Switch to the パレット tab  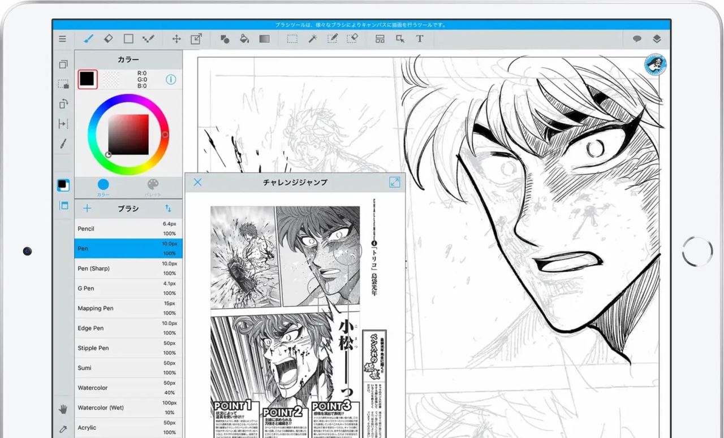(x=153, y=188)
